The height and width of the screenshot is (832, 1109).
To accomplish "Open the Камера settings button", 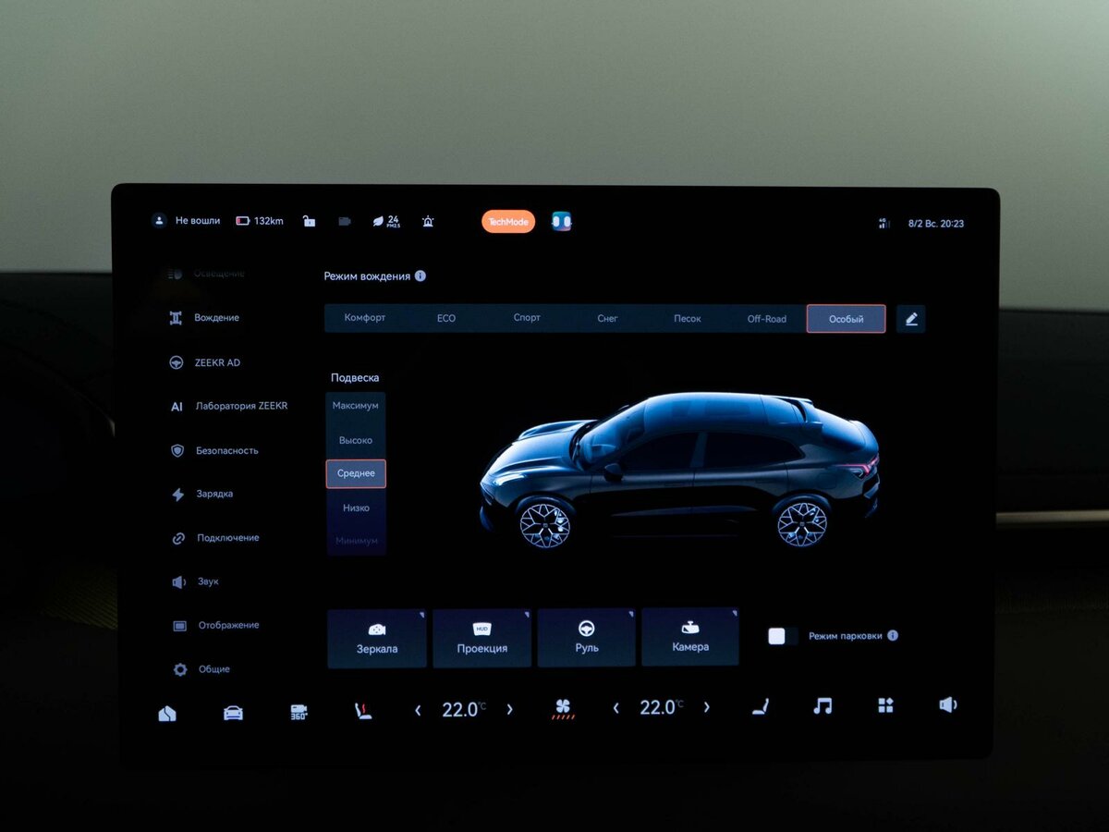I will coord(690,637).
